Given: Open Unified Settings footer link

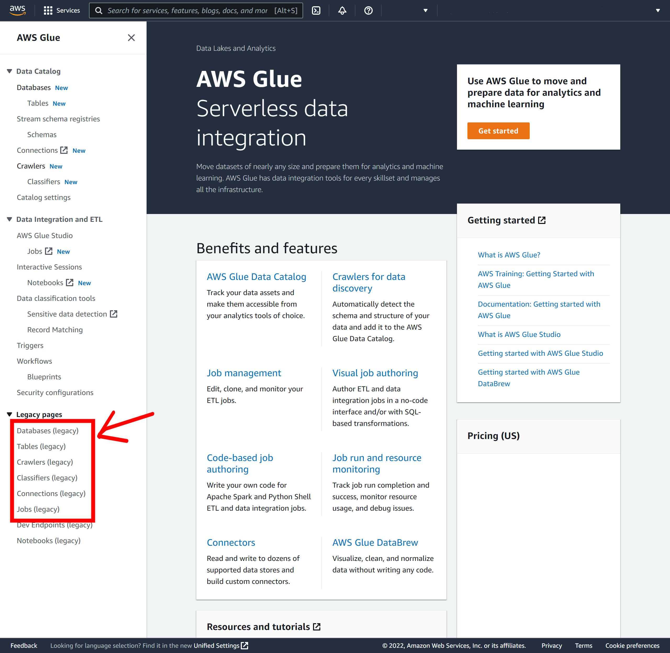Looking at the screenshot, I should [x=221, y=646].
